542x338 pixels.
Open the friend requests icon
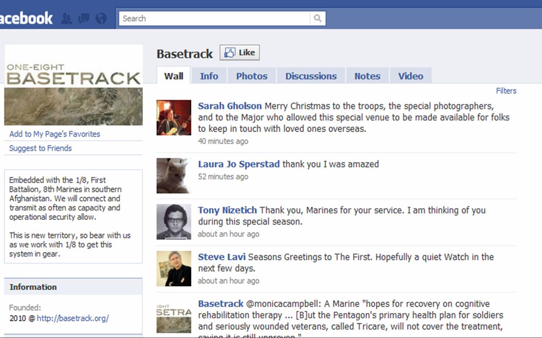pos(66,19)
